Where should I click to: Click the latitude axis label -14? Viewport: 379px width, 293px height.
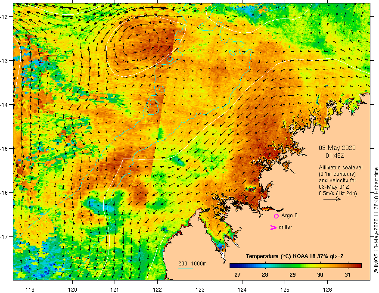[x=5, y=105]
